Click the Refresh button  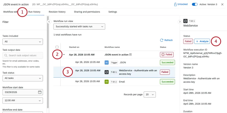166,40
